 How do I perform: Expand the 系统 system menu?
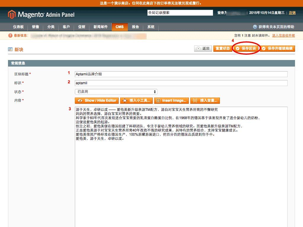[151, 27]
